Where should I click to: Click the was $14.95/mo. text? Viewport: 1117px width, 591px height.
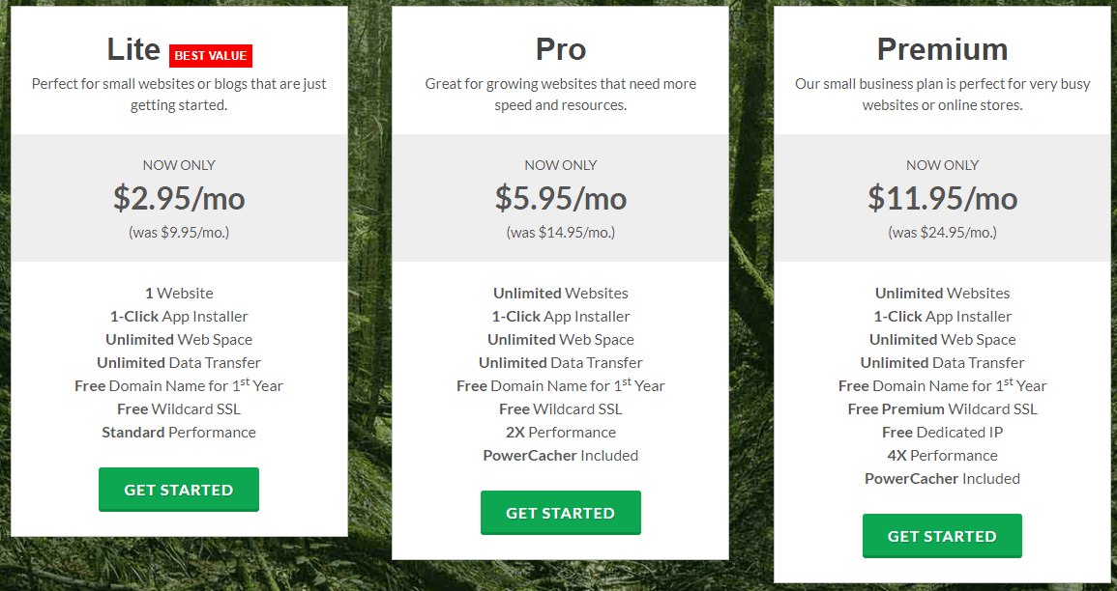click(561, 233)
